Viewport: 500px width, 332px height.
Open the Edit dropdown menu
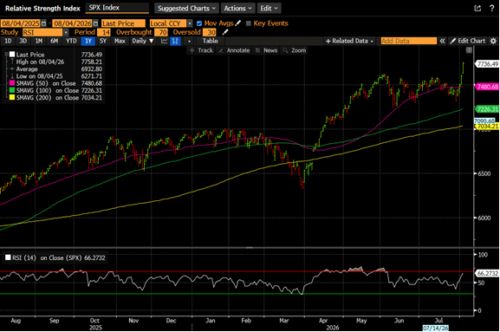coord(269,9)
